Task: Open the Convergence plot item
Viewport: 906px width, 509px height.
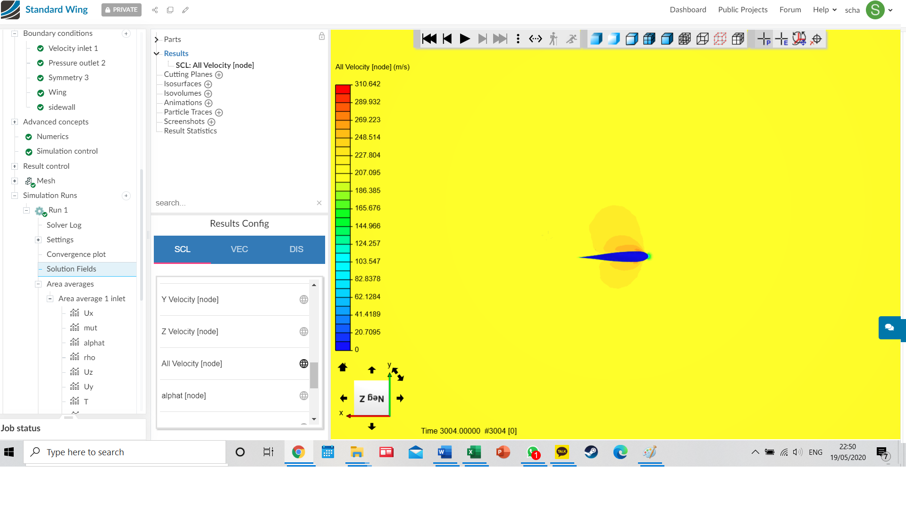Action: tap(76, 254)
